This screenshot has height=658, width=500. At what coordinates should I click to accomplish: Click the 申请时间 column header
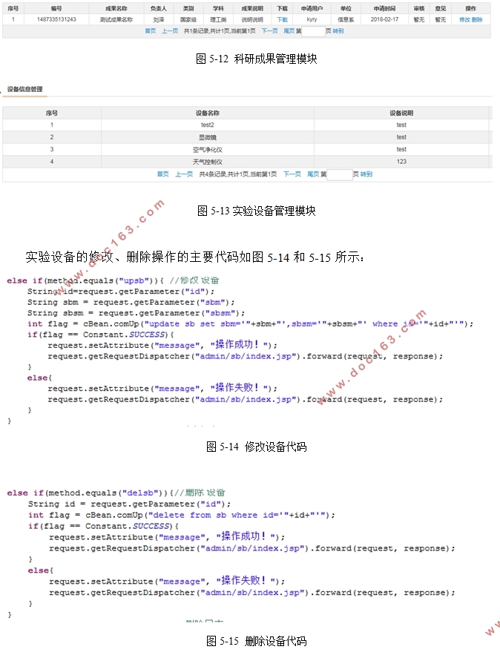point(384,8)
